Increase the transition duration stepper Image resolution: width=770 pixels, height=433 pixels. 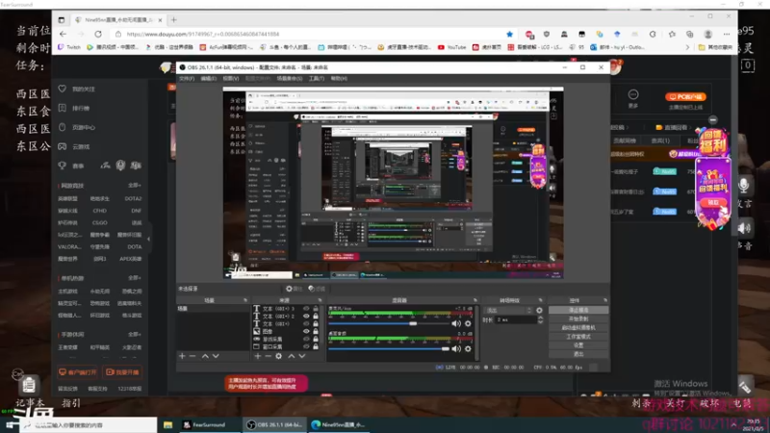540,318
